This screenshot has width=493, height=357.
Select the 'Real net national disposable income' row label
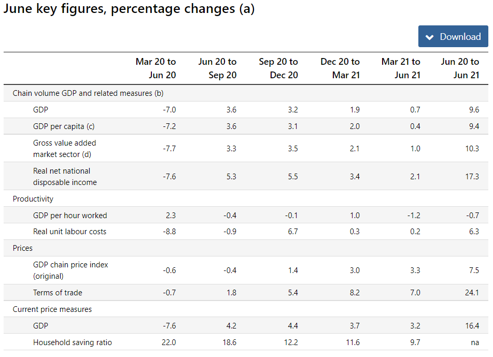[65, 177]
